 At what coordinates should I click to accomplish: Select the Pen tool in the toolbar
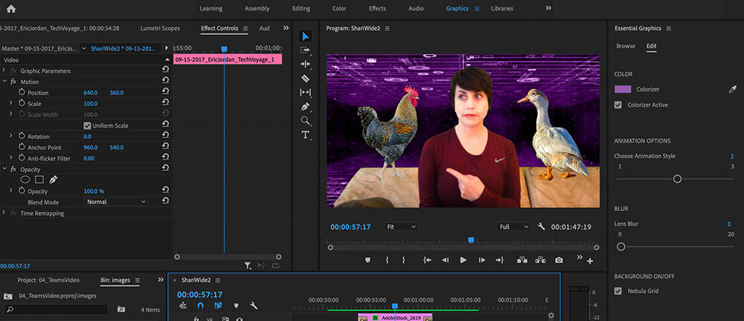[x=305, y=106]
